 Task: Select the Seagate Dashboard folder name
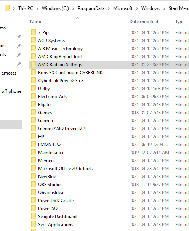(x=57, y=216)
